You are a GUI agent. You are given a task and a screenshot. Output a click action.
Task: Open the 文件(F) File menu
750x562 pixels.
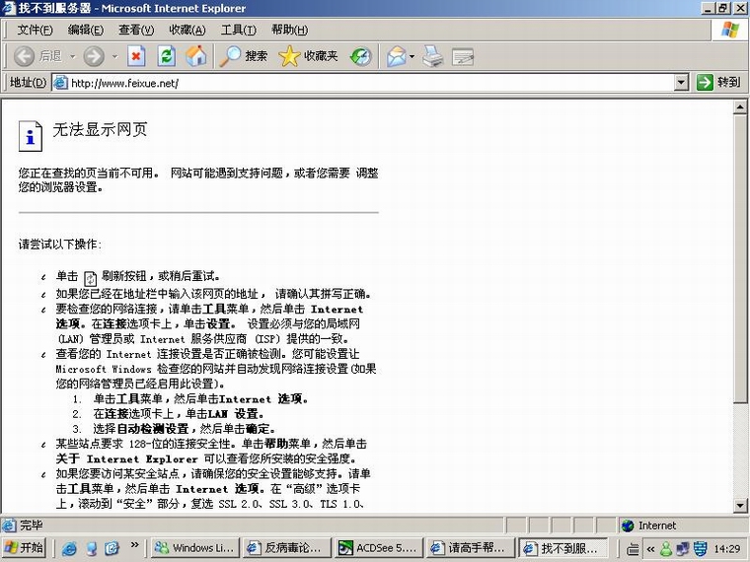point(35,31)
